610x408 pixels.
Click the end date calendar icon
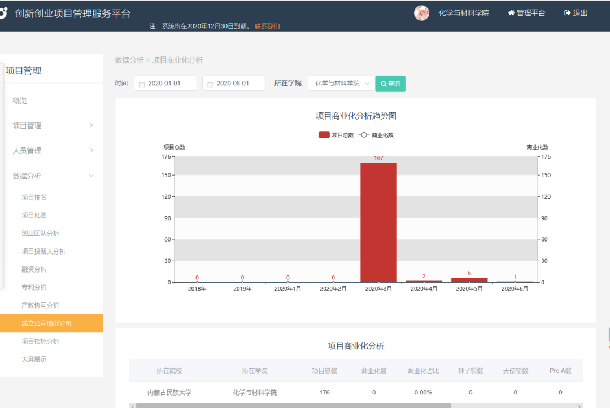click(x=210, y=84)
